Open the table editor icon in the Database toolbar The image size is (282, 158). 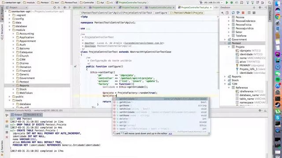click(x=249, y=13)
